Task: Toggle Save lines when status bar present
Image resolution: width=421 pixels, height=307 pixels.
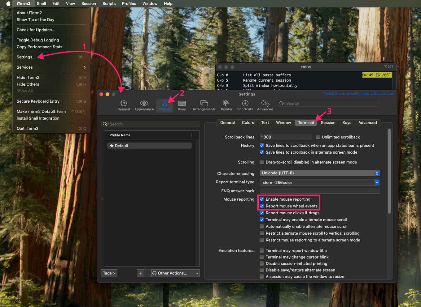Action: click(x=262, y=145)
